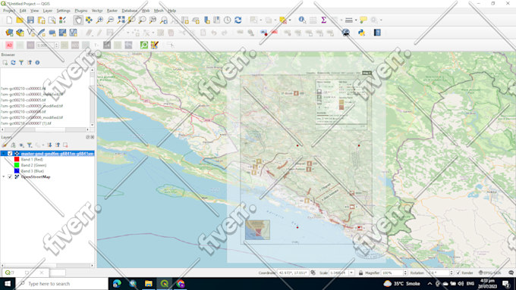Click Filter Legend funnel icon in Layers panel
The height and width of the screenshot is (290, 516).
30,145
